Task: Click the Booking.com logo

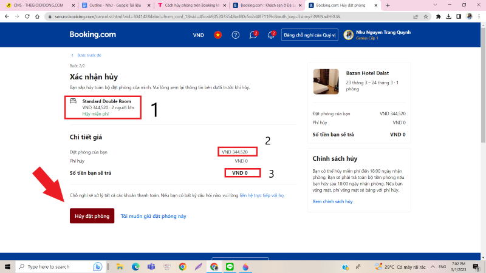Action: [x=92, y=35]
